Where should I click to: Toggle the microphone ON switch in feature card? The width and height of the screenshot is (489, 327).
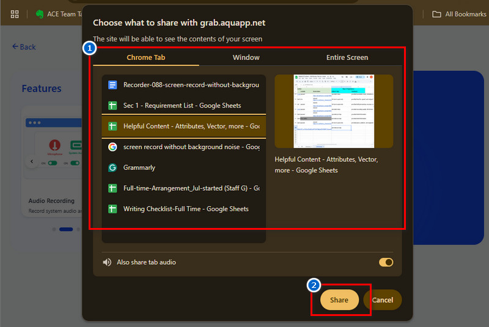pyautogui.click(x=53, y=163)
